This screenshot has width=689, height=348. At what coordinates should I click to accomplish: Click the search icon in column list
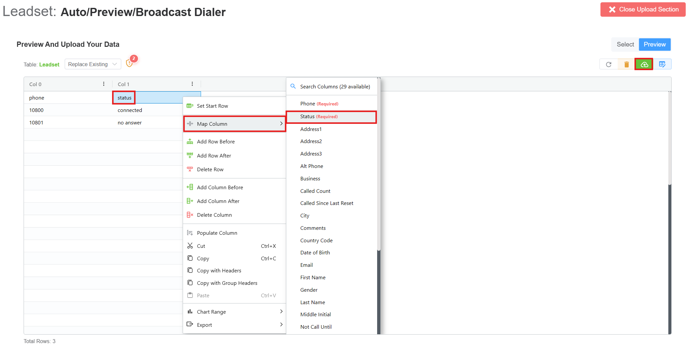[x=293, y=86]
